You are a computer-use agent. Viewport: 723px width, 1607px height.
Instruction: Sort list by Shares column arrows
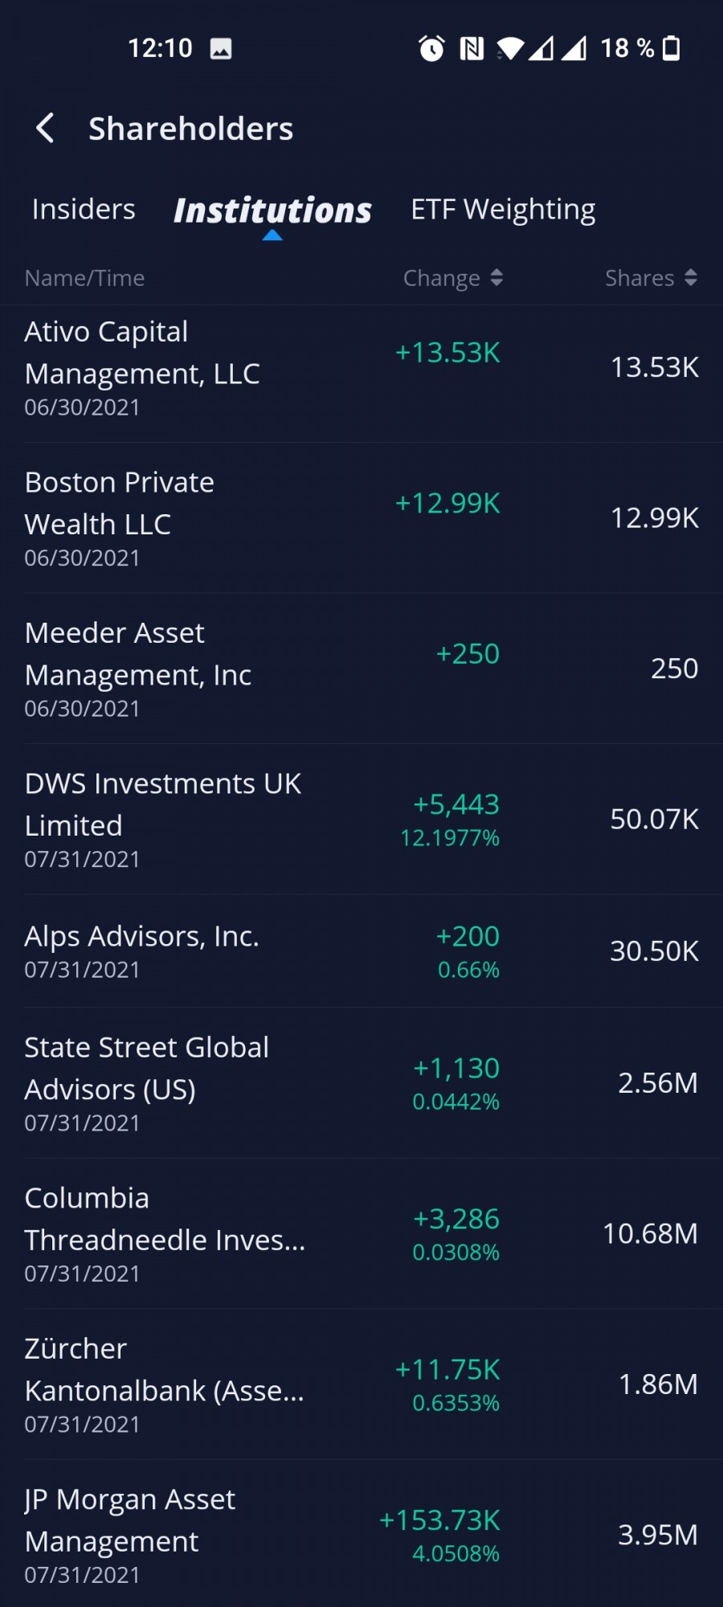[x=690, y=278]
